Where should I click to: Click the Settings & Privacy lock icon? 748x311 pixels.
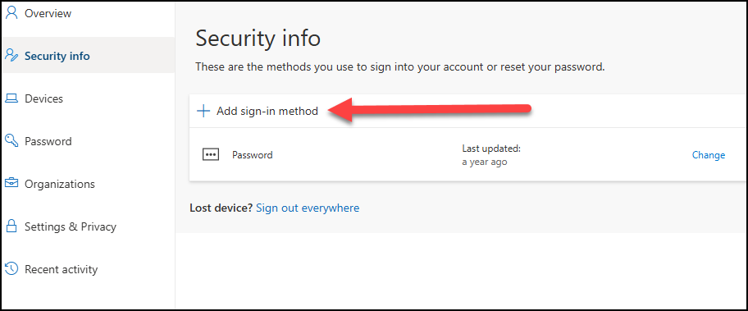pos(11,226)
